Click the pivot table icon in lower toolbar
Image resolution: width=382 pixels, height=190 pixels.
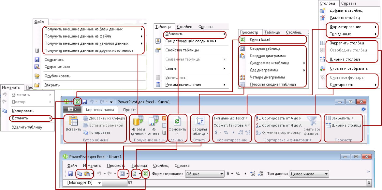click(122, 174)
